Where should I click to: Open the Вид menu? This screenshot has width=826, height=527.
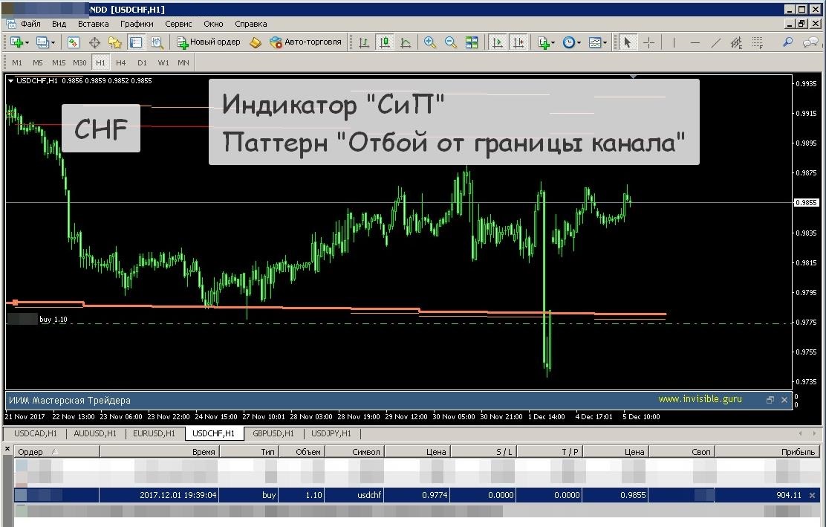point(59,24)
